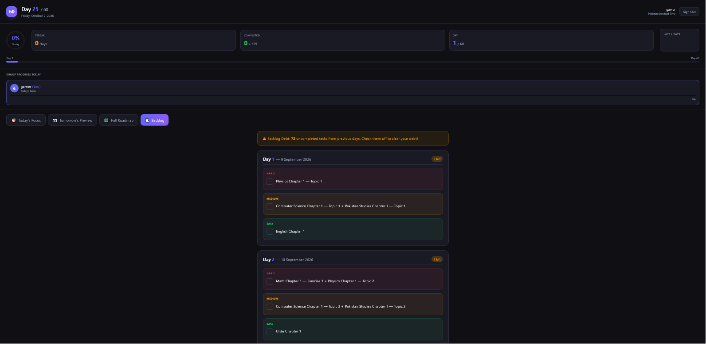Open the Today's Focus tab

[26, 120]
